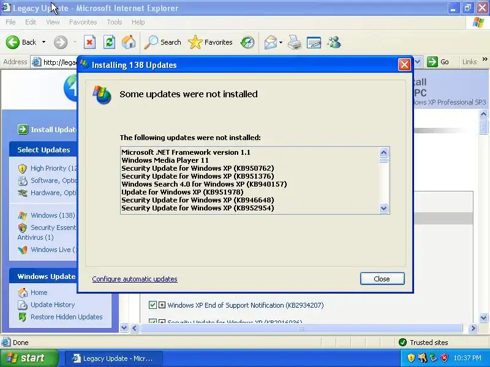Click the Edit page icon
Viewport: 490px width, 367px height.
tap(314, 42)
